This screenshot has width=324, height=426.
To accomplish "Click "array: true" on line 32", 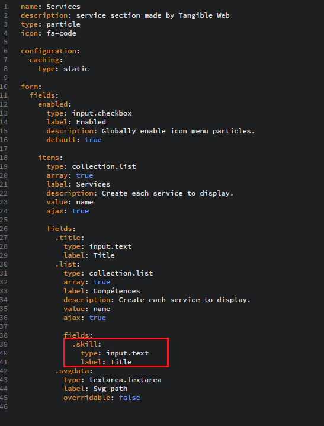I will click(87, 282).
